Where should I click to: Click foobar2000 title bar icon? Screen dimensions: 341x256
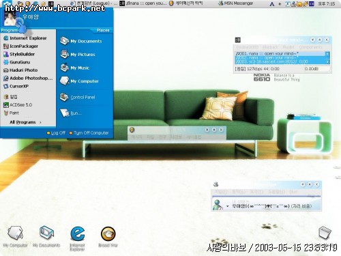click(x=237, y=40)
